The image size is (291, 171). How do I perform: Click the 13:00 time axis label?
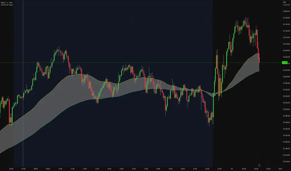[x=97, y=169]
